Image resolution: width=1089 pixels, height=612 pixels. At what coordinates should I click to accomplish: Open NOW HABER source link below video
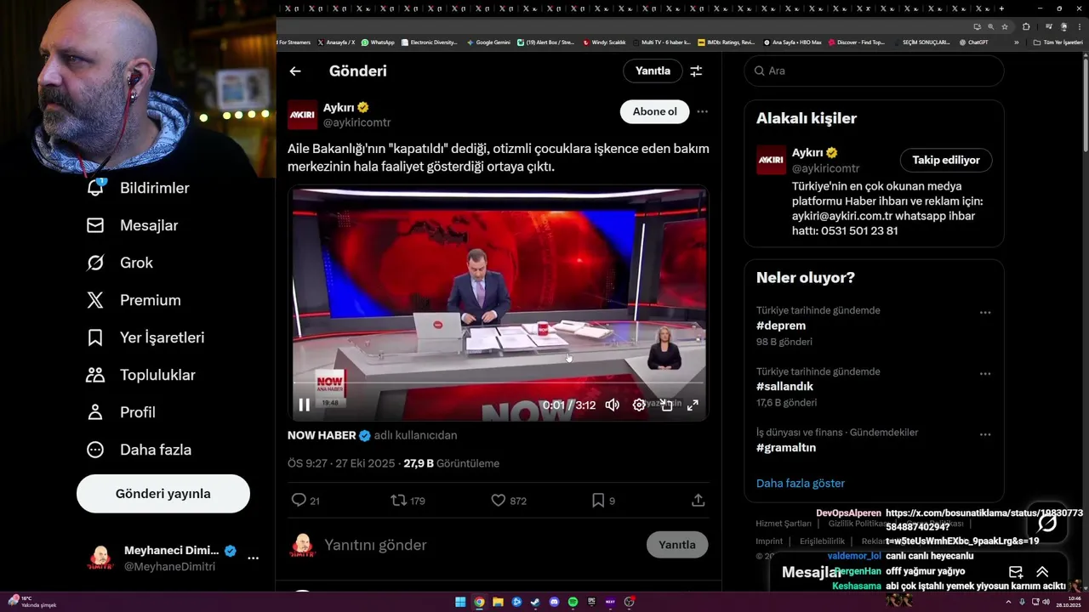coord(322,435)
